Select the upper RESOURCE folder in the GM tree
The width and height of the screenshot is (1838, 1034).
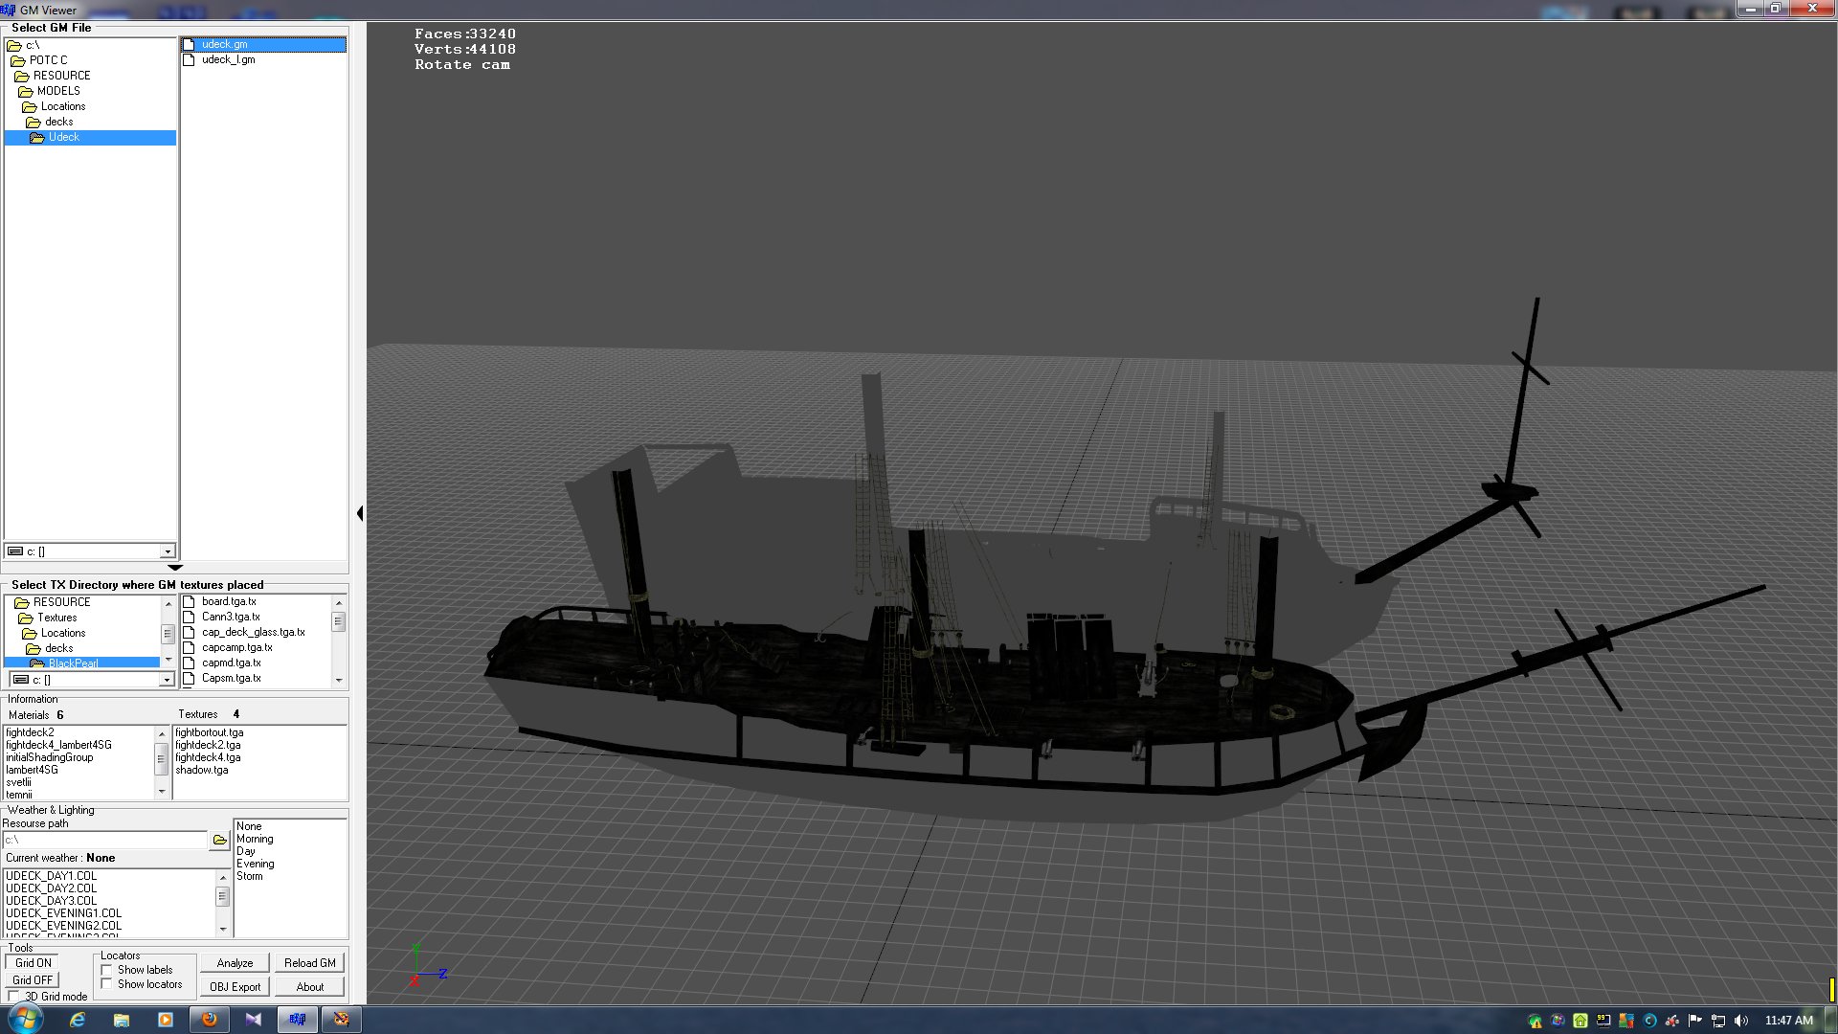62,77
